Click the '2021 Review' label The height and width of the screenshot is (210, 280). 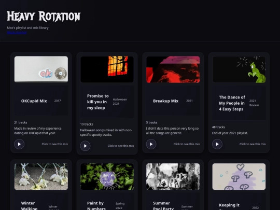tap(254, 103)
